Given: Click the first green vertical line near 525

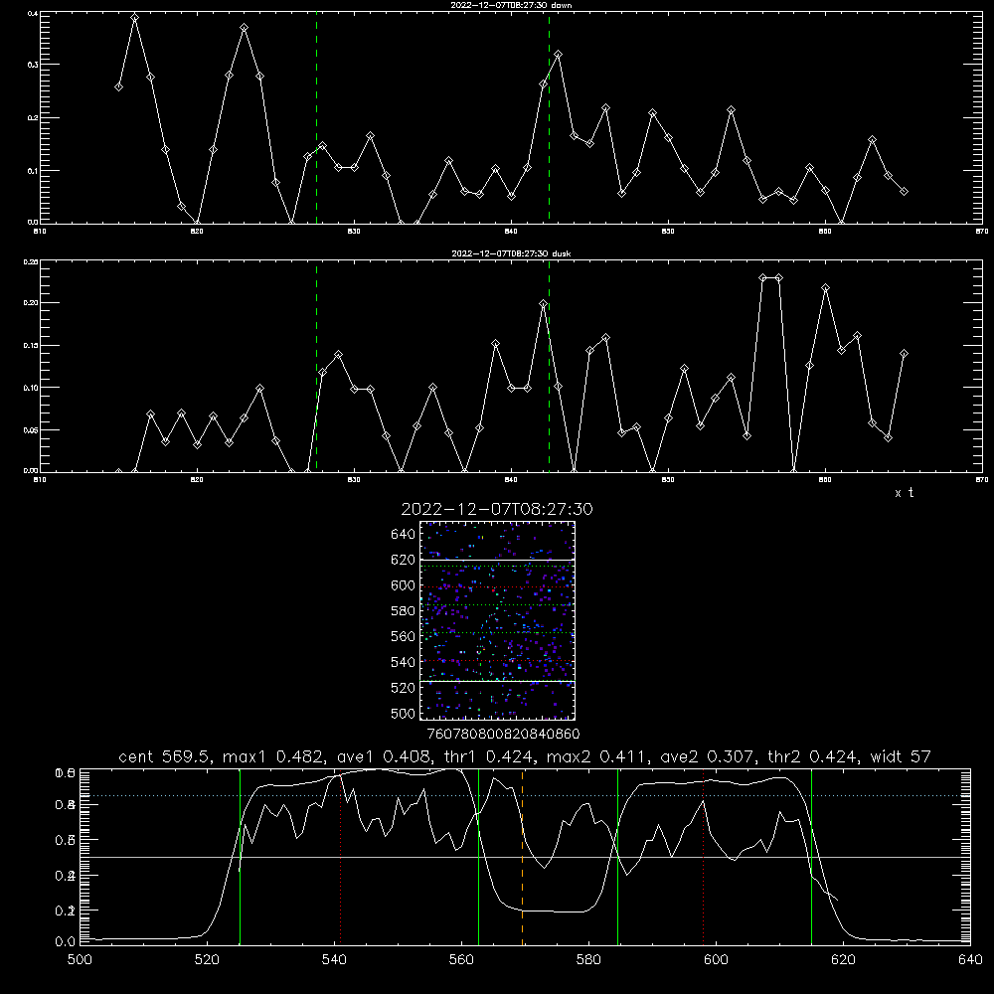Looking at the screenshot, I should tap(240, 857).
